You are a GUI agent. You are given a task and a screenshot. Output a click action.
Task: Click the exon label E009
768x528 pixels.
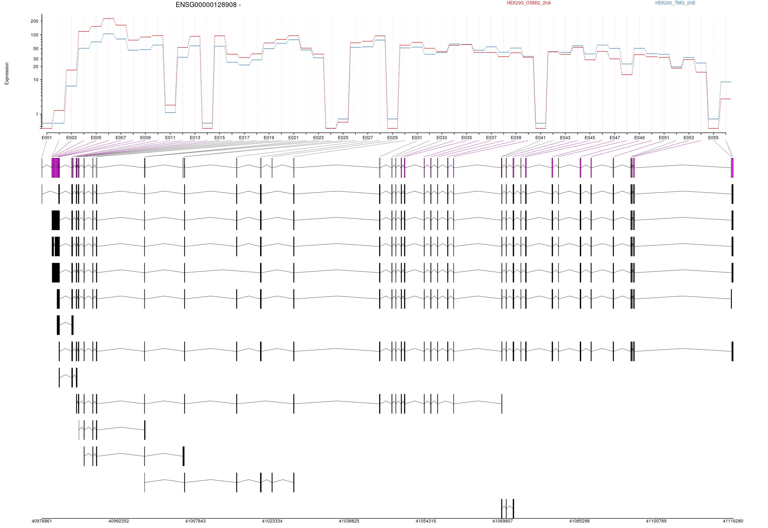coord(145,138)
